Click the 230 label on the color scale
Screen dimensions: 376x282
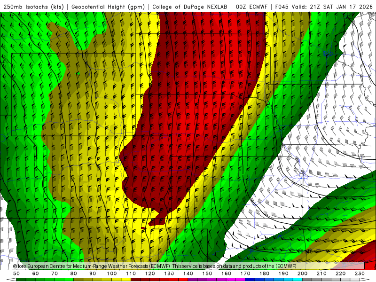[360, 274]
